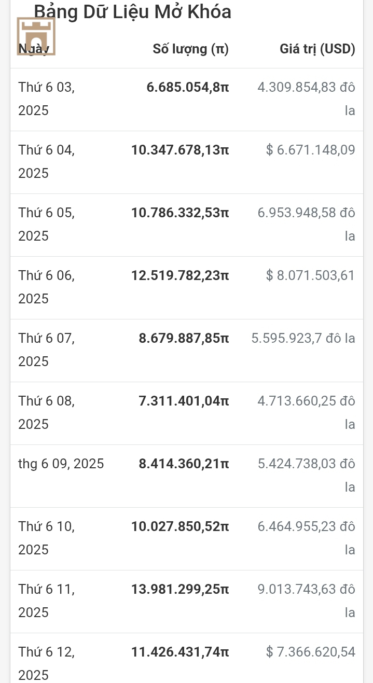Select the amount 13.981.299,25π
The height and width of the screenshot is (683, 373).
[180, 589]
